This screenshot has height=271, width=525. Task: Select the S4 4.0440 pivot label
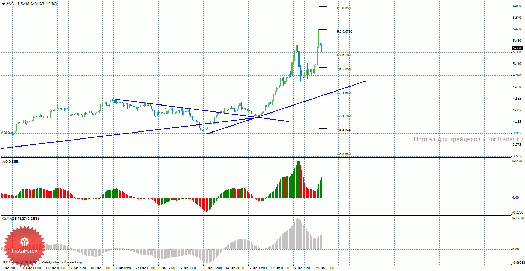[344, 130]
